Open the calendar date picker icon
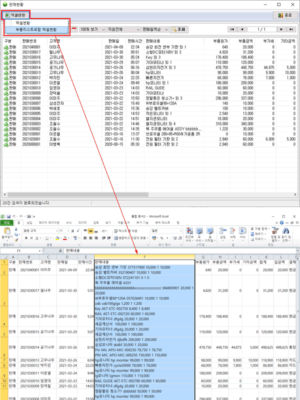 tap(74, 29)
